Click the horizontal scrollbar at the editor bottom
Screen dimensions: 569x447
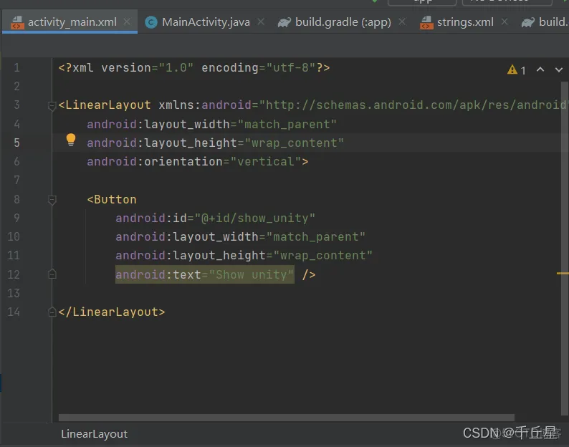(287, 418)
